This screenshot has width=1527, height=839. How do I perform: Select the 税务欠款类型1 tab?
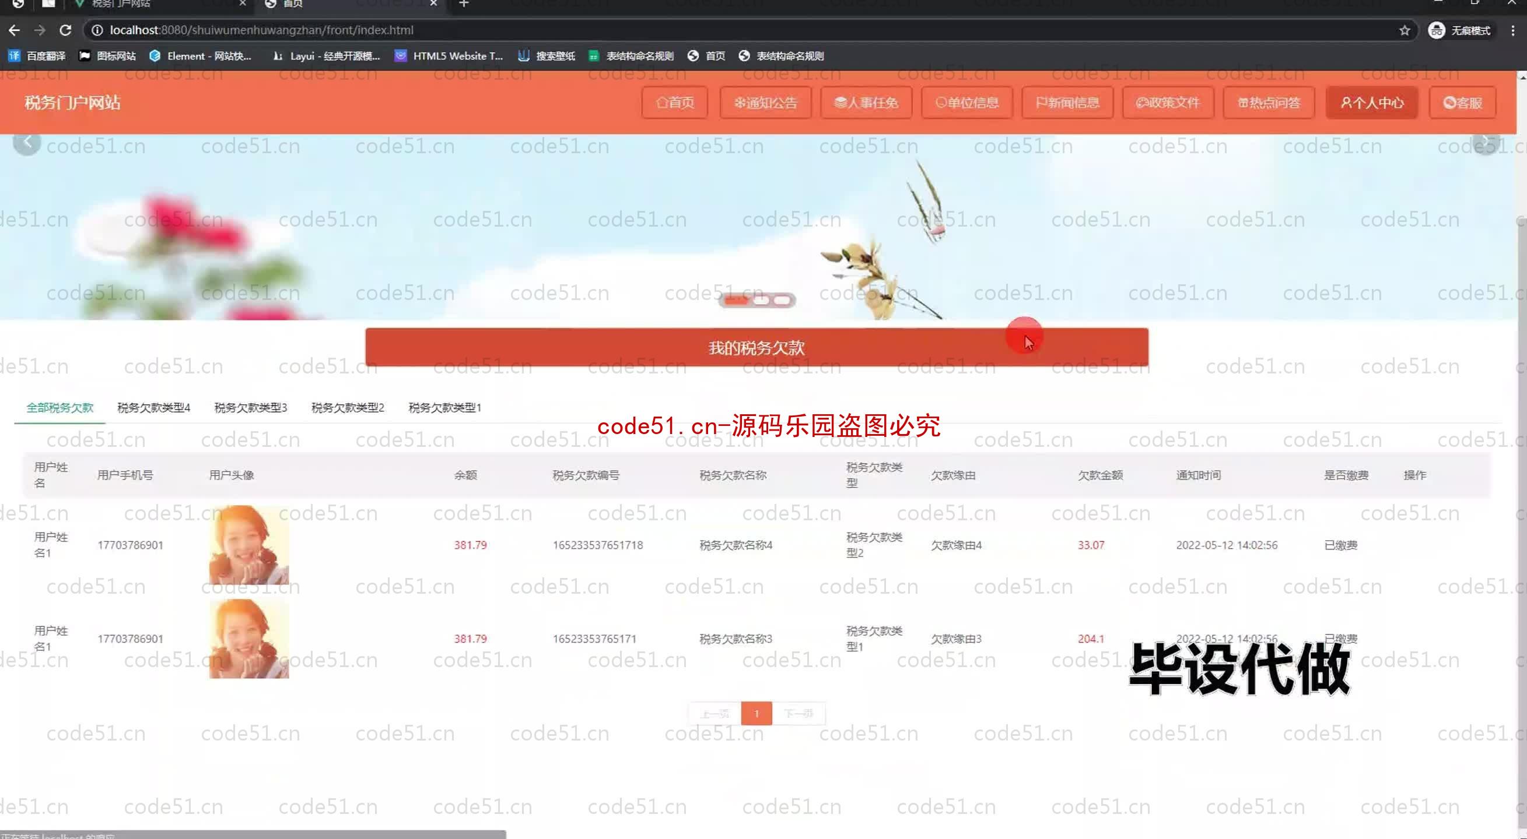(444, 407)
